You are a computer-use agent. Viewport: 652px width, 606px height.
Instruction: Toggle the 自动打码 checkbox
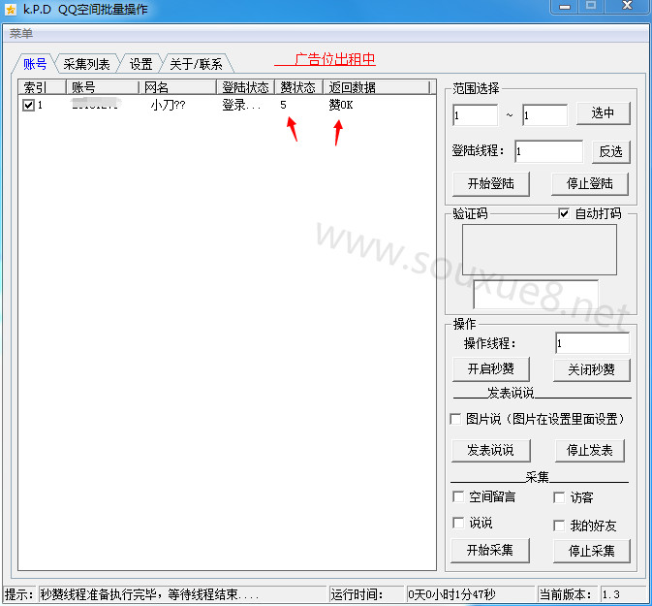[x=564, y=214]
